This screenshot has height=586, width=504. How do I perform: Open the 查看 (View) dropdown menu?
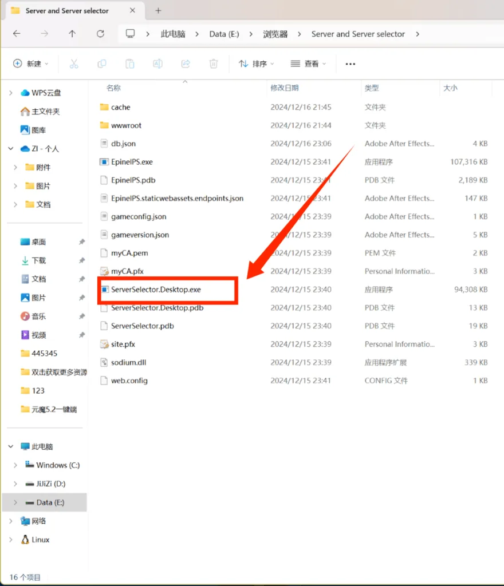tap(308, 64)
